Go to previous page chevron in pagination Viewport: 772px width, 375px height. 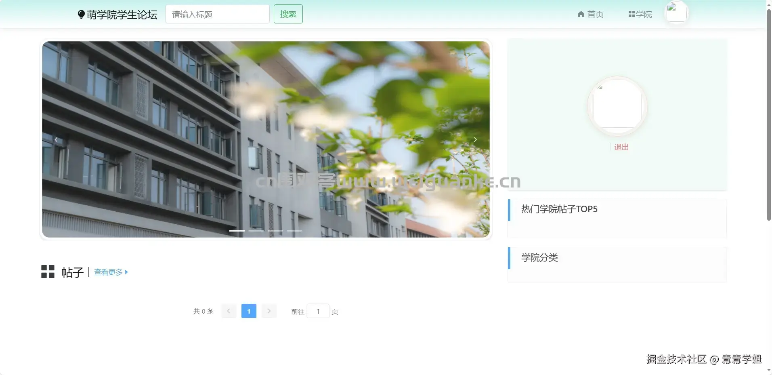(229, 311)
